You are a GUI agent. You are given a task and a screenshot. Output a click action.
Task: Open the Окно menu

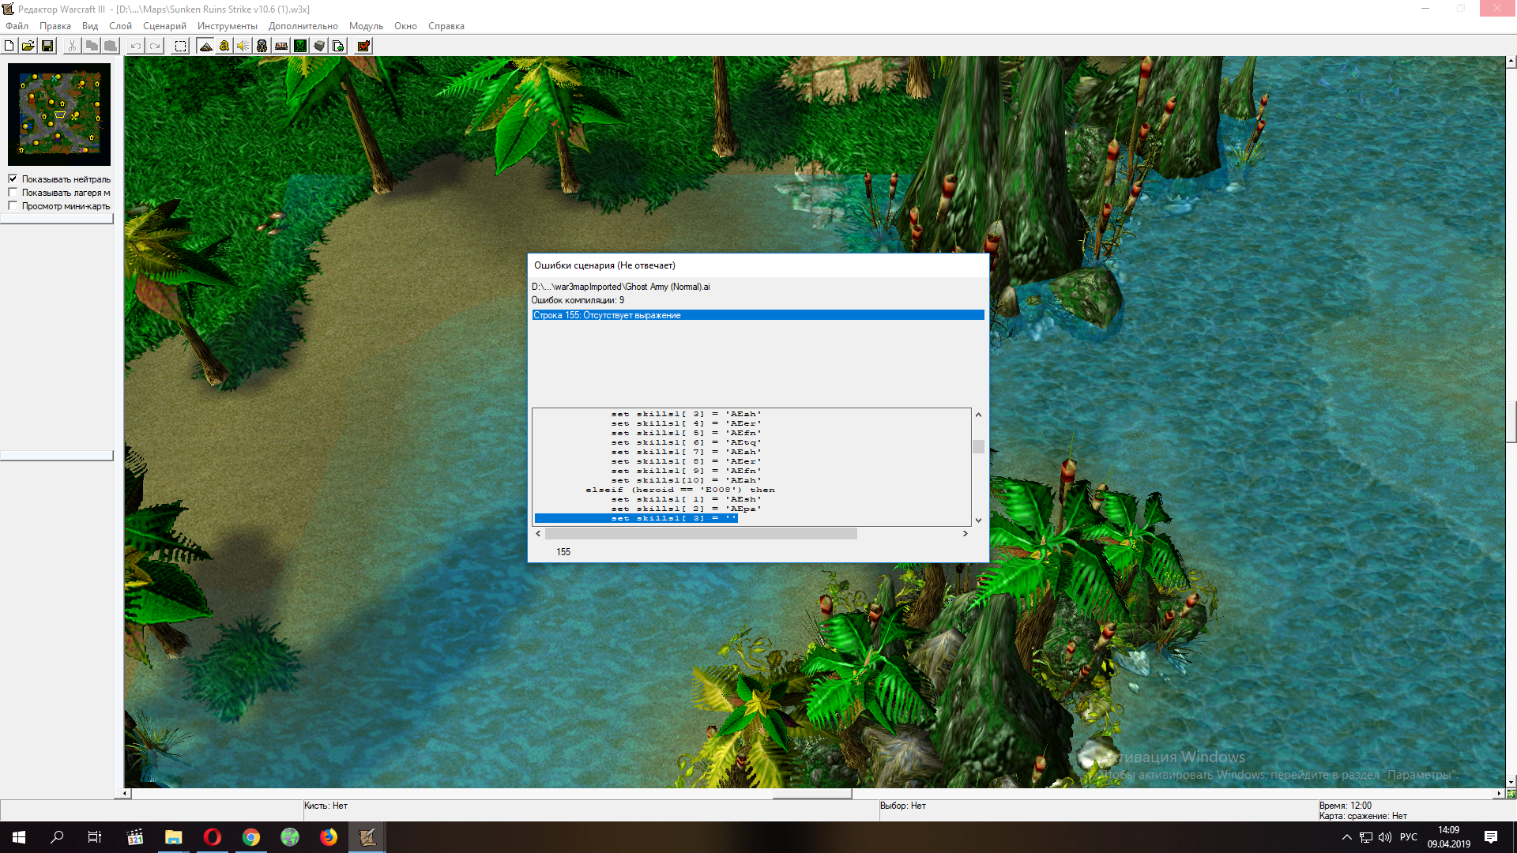(405, 26)
